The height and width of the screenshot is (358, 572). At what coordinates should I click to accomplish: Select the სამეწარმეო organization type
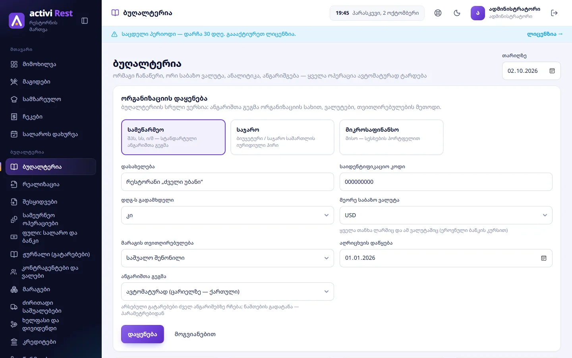(x=173, y=137)
